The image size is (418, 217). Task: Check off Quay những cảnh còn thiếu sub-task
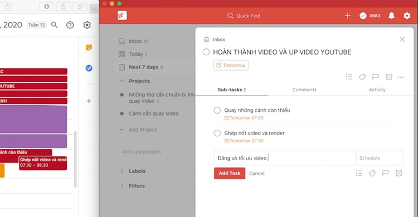pyautogui.click(x=217, y=110)
